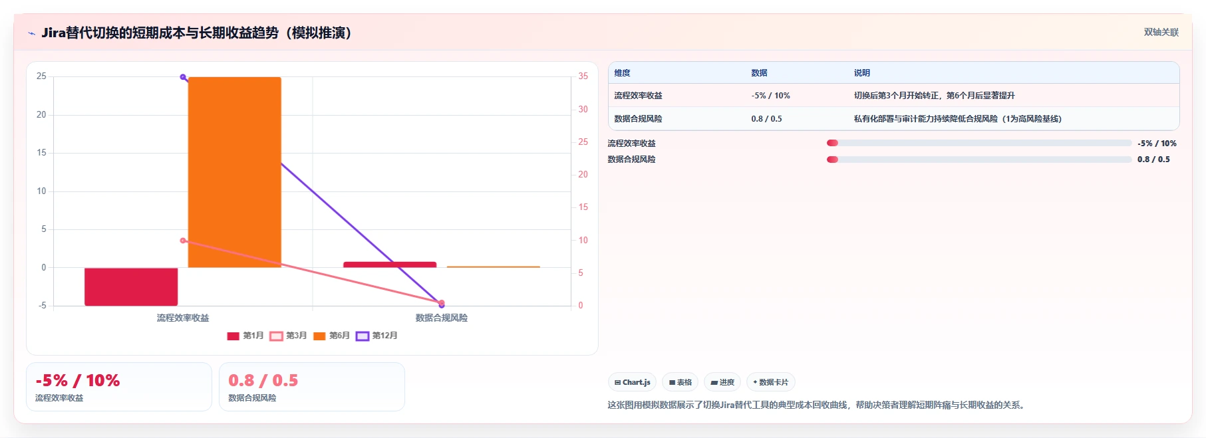Click the 进度 tag
Image resolution: width=1206 pixels, height=438 pixels.
coord(722,382)
